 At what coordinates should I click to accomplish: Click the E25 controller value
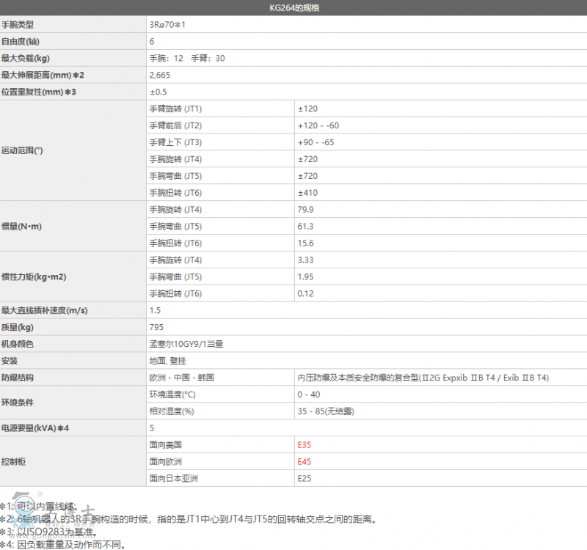(305, 479)
